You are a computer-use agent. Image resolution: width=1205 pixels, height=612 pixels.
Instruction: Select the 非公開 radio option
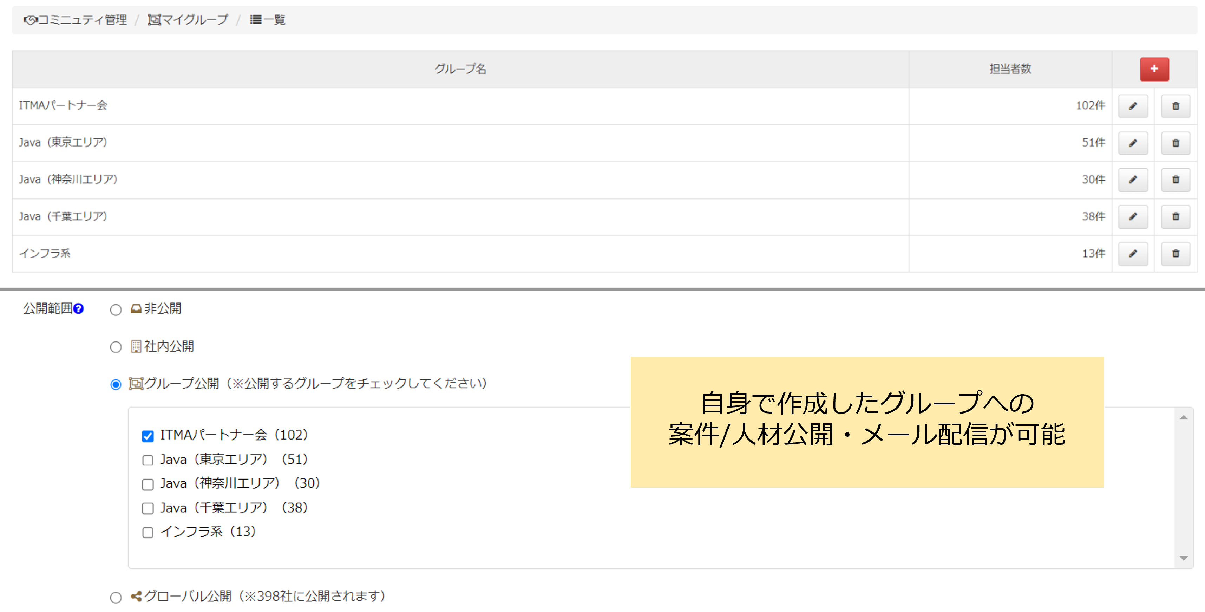point(116,310)
